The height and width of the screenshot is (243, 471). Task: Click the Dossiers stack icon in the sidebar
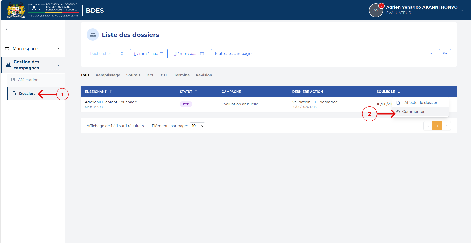coord(14,93)
